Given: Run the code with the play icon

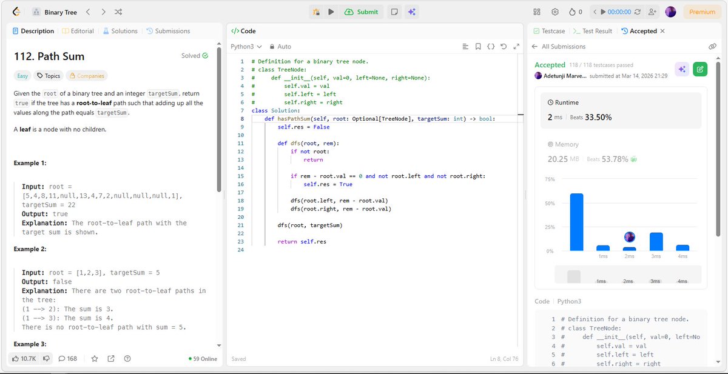Looking at the screenshot, I should pos(331,12).
